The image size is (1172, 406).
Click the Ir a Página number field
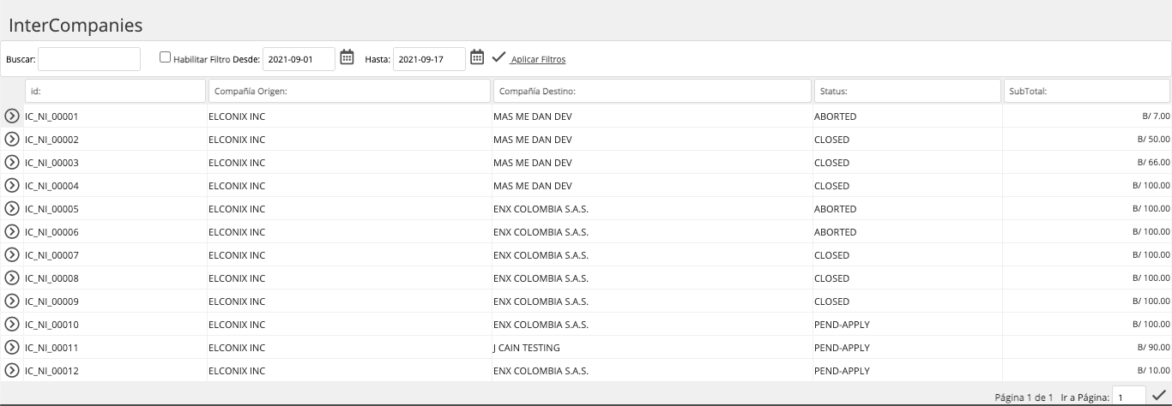1128,397
